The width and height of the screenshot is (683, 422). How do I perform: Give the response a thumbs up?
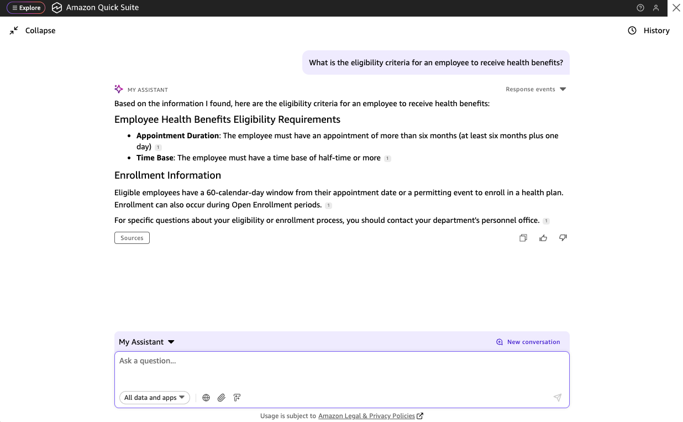(x=543, y=238)
